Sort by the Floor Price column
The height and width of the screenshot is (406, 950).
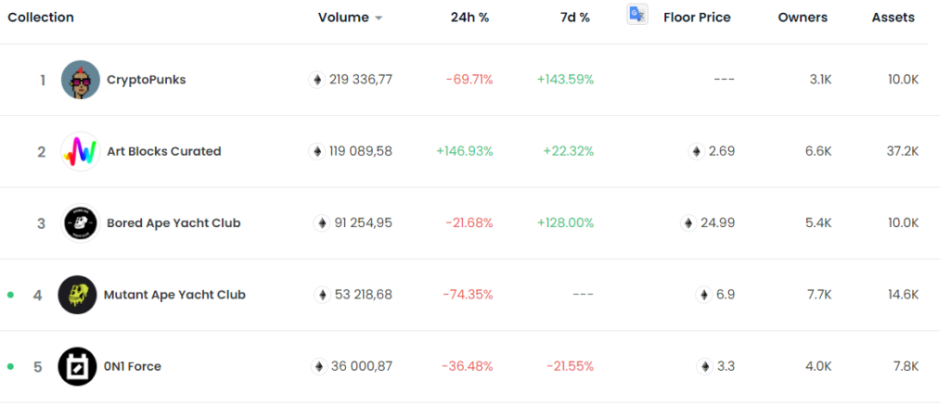697,18
